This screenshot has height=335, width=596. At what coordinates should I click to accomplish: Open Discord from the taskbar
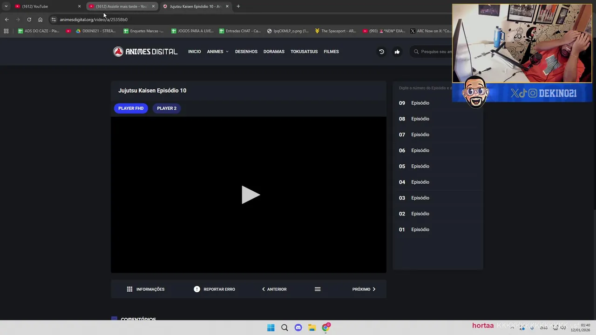(x=298, y=328)
